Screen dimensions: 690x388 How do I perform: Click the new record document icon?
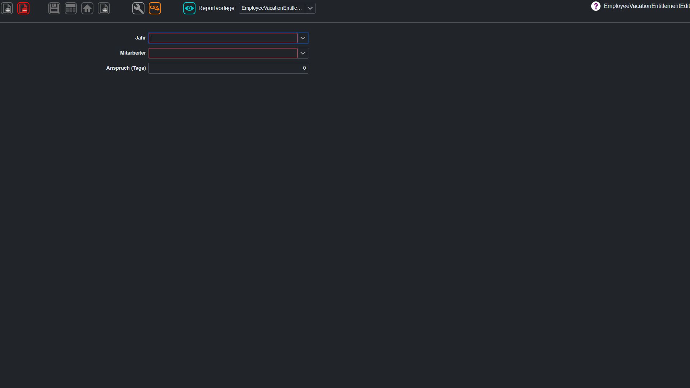click(7, 8)
